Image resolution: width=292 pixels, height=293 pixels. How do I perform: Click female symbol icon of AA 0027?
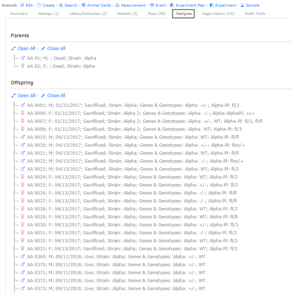22,201
